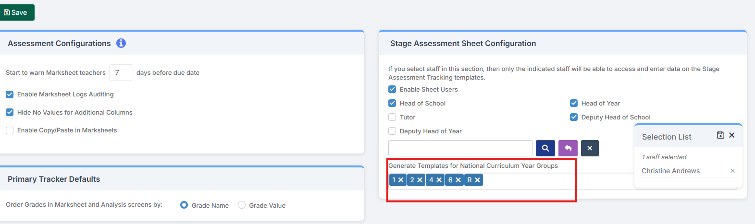The image size is (755, 224).
Task: Toggle Enable Marksheet Logs Auditing checkbox
Action: (x=10, y=94)
